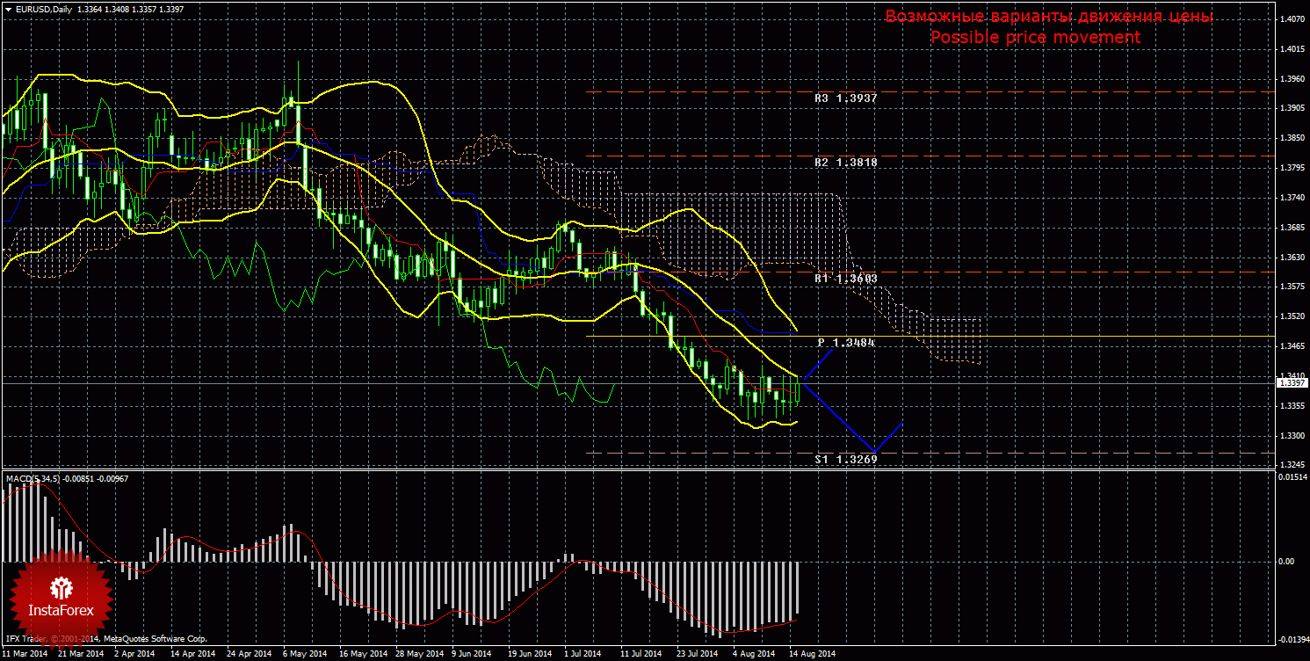1310x661 pixels.
Task: Click the "14 Aug 2014" date label
Action: 812,654
